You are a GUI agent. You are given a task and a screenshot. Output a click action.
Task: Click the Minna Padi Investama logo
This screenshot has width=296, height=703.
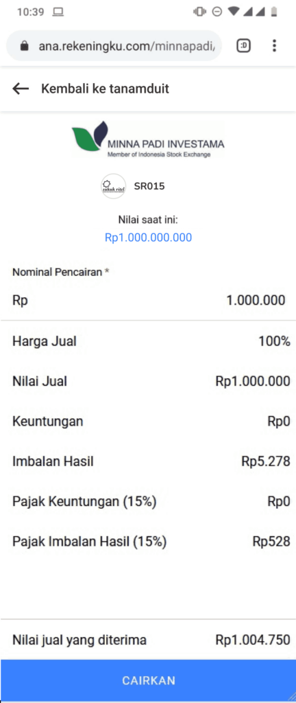[148, 139]
